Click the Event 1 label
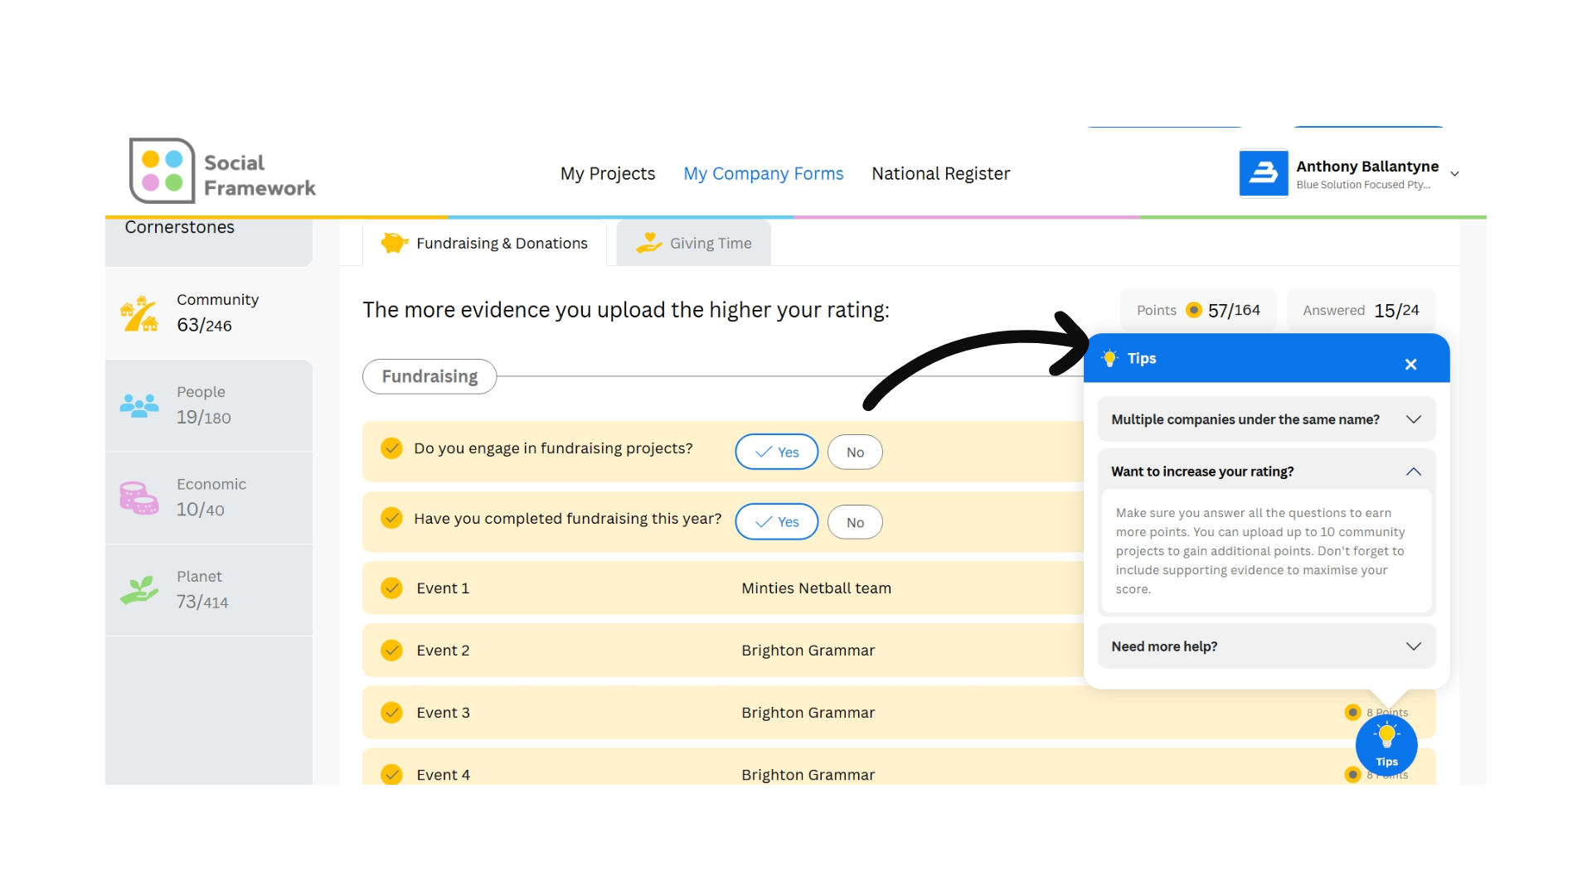The height and width of the screenshot is (895, 1592). pyautogui.click(x=443, y=588)
